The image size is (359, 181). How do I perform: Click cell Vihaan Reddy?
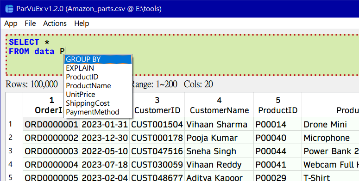click(219, 164)
